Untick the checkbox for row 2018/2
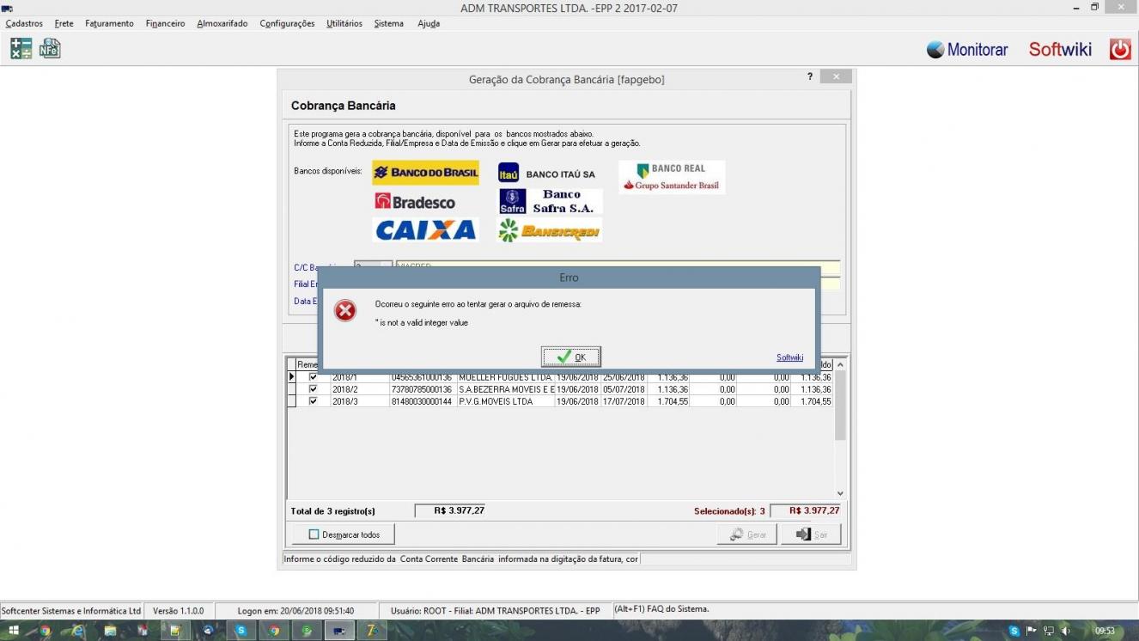The width and height of the screenshot is (1139, 641). (x=313, y=389)
